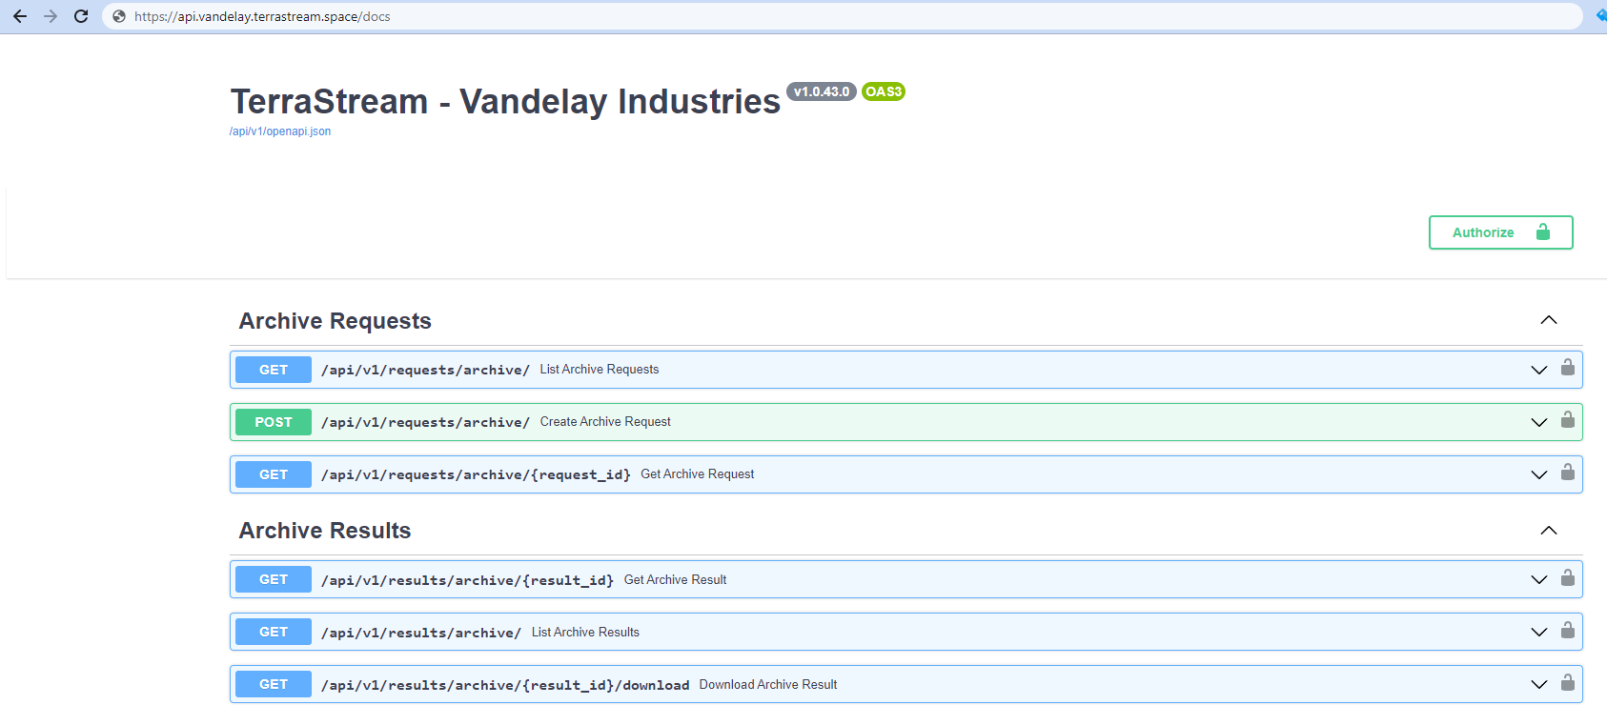This screenshot has width=1607, height=705.
Task: Click the 'Get Archive Result' description text
Action: tap(675, 579)
